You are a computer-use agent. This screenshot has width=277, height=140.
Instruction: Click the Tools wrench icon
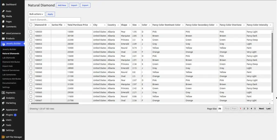(3, 125)
